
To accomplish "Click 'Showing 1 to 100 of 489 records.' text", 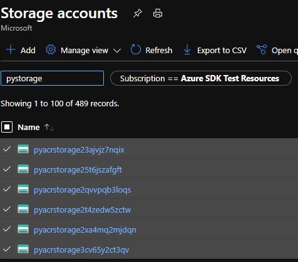I will (60, 104).
